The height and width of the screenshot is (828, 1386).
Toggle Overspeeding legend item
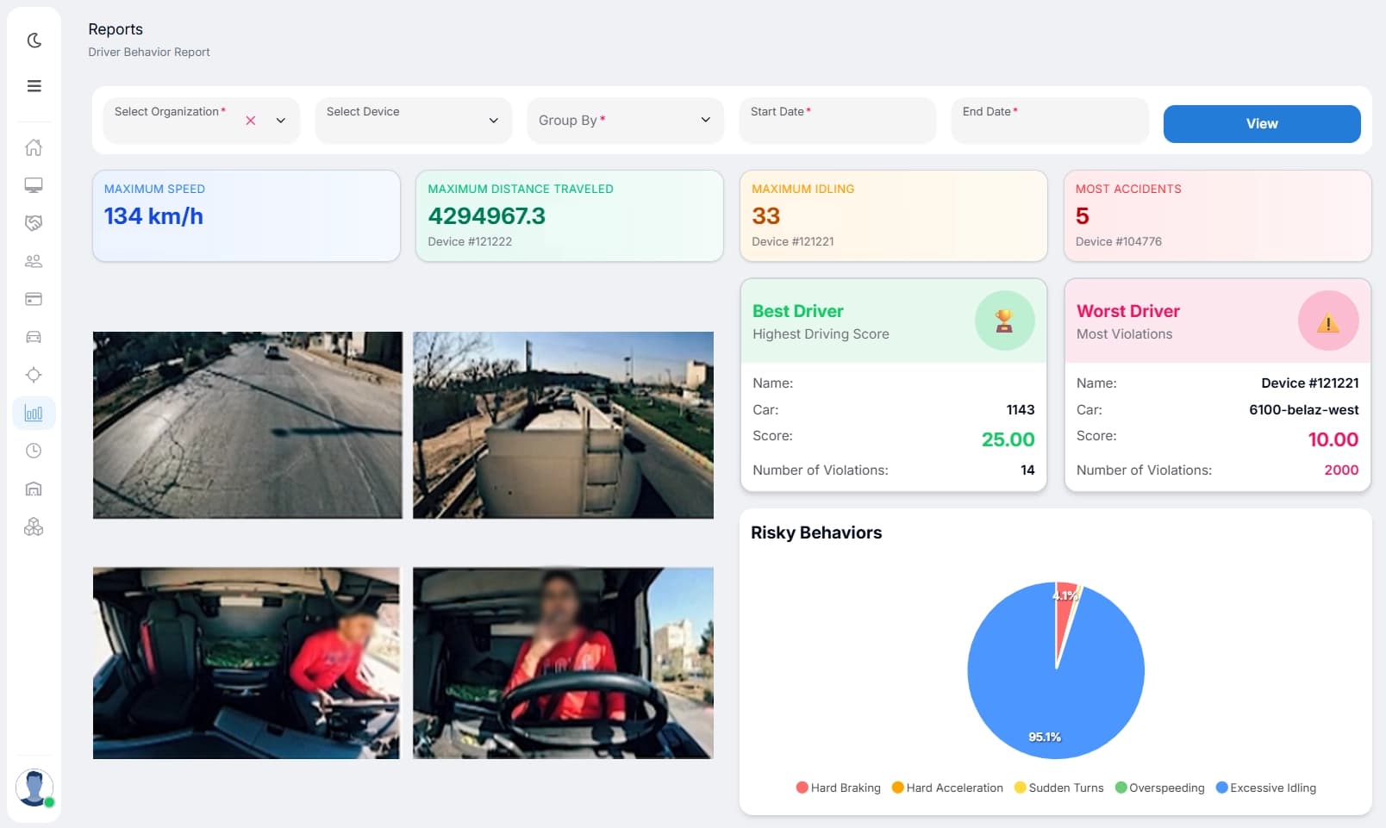1160,788
